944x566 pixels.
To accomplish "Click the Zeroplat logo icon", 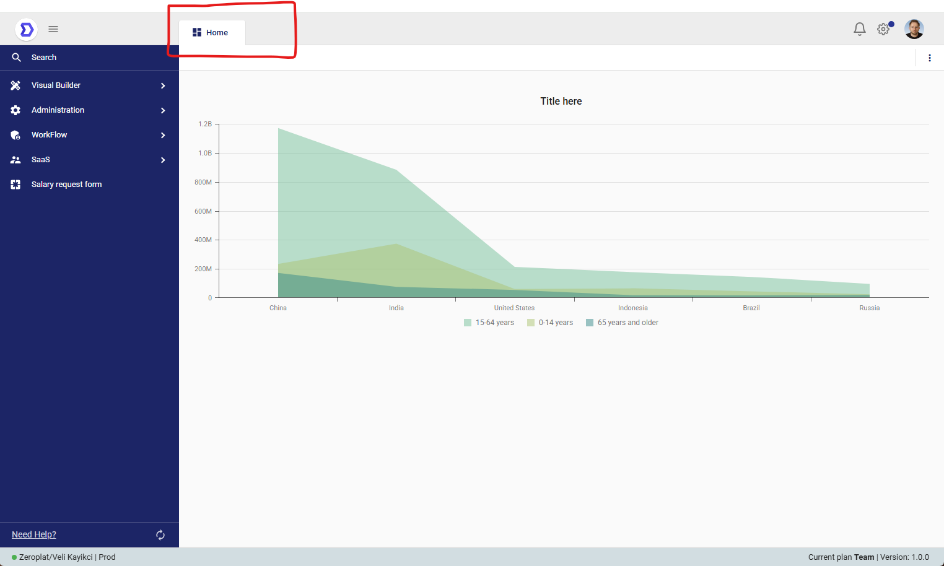I will (x=26, y=29).
